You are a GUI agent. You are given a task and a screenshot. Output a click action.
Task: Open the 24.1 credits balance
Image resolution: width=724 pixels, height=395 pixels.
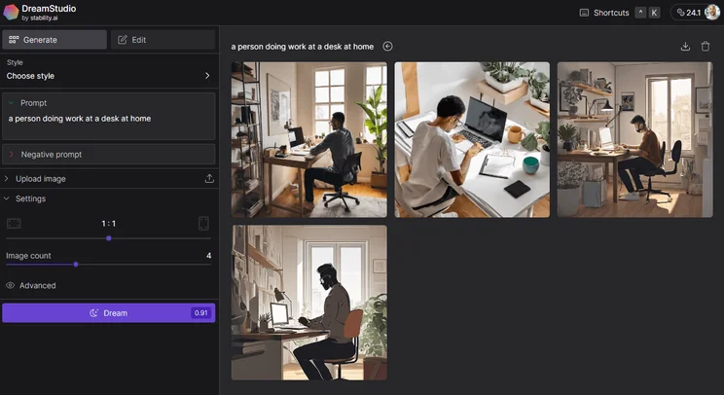pos(688,13)
